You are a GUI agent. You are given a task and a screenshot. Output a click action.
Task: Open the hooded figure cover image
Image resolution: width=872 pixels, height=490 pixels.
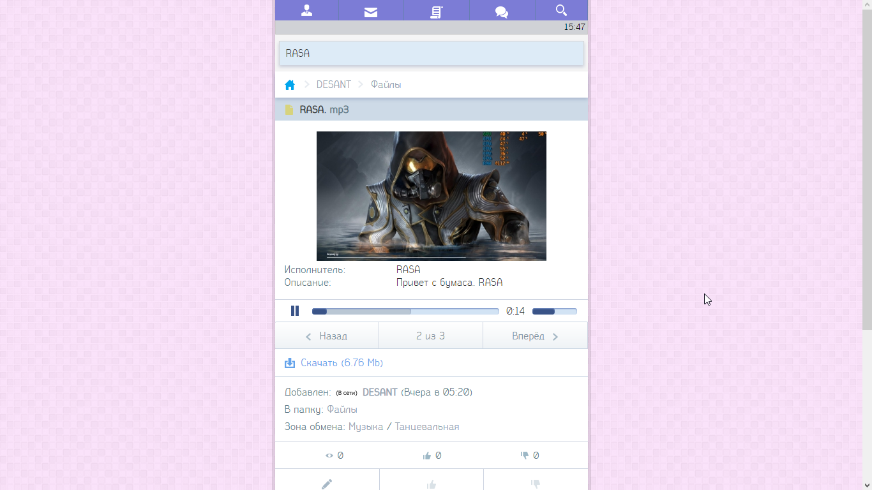[x=431, y=196]
